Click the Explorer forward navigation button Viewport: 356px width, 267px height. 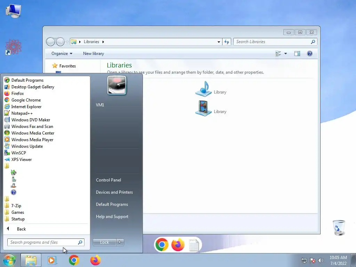[60, 42]
